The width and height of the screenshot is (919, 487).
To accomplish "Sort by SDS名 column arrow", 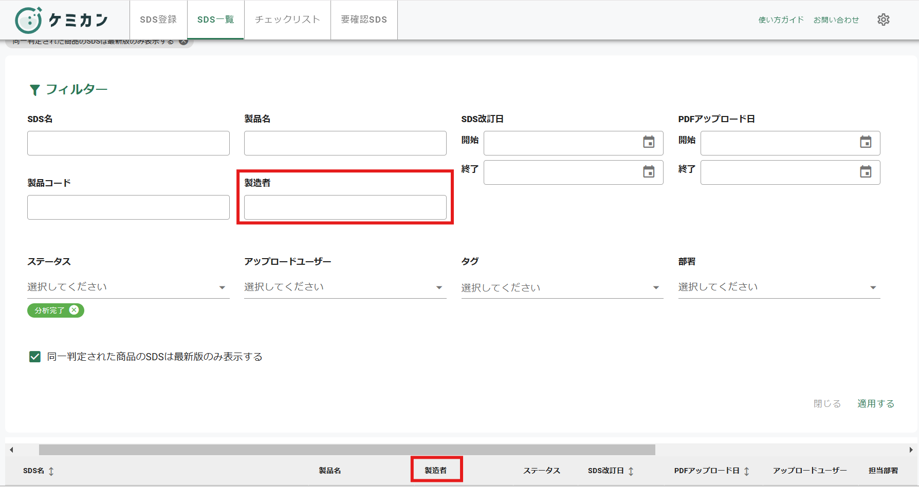I will pyautogui.click(x=51, y=471).
